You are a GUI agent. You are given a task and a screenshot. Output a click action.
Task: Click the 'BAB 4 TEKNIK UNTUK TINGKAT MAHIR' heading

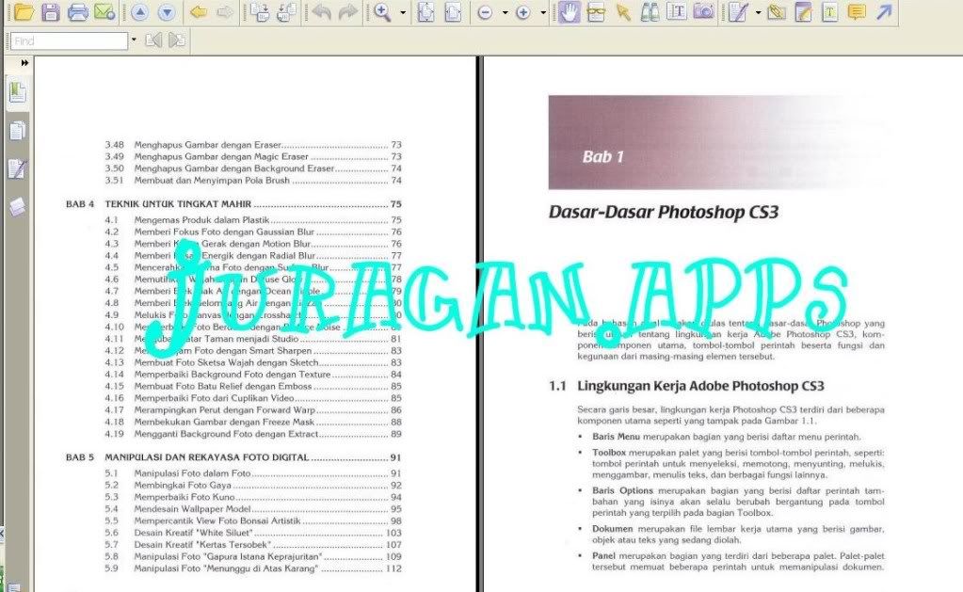tap(233, 204)
